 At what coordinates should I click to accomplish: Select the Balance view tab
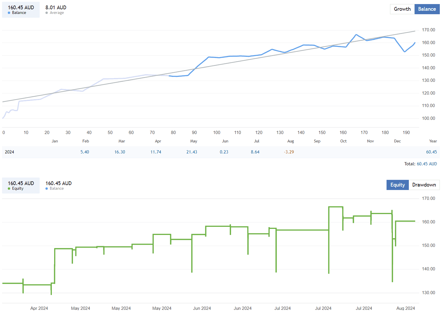tap(427, 9)
